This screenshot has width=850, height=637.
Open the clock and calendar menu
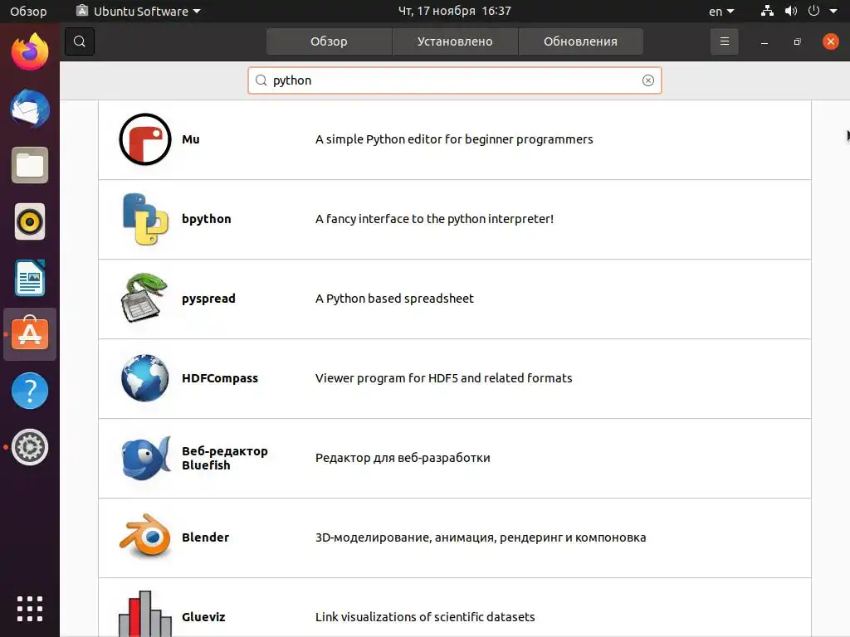[454, 11]
